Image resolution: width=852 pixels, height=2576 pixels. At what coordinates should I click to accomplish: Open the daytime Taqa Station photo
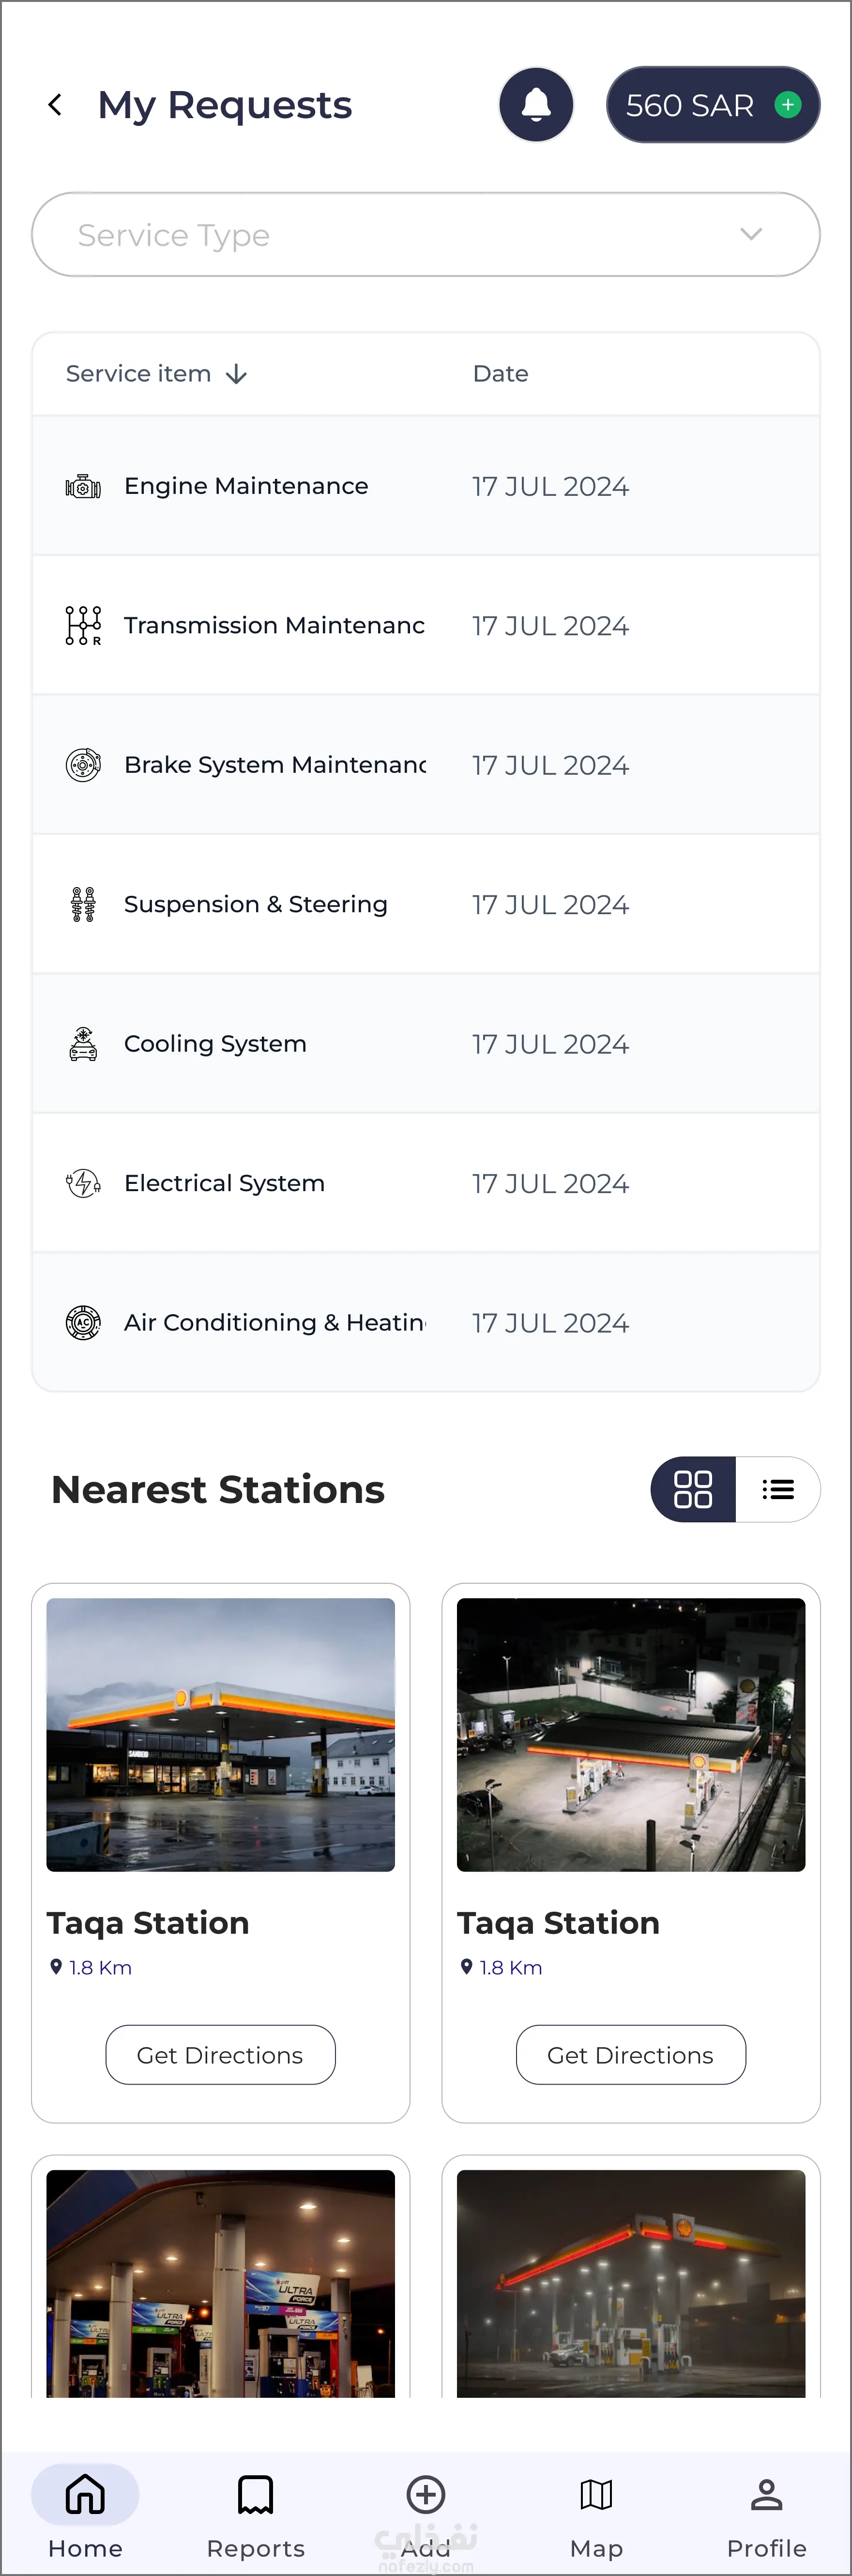coord(220,1735)
